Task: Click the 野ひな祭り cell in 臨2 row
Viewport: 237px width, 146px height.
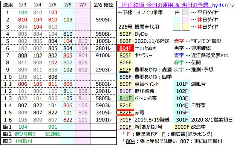Action: pyautogui.click(x=25, y=134)
